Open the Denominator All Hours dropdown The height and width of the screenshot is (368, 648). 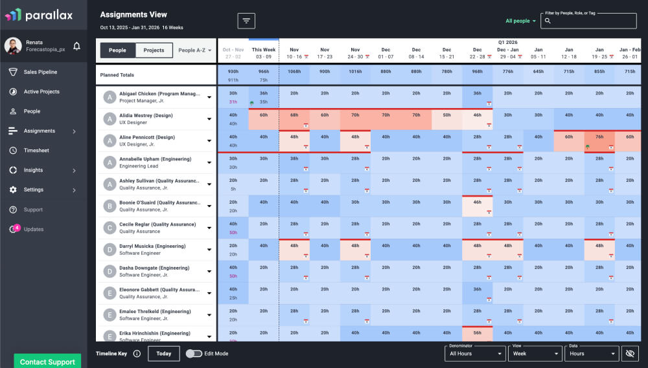(476, 353)
